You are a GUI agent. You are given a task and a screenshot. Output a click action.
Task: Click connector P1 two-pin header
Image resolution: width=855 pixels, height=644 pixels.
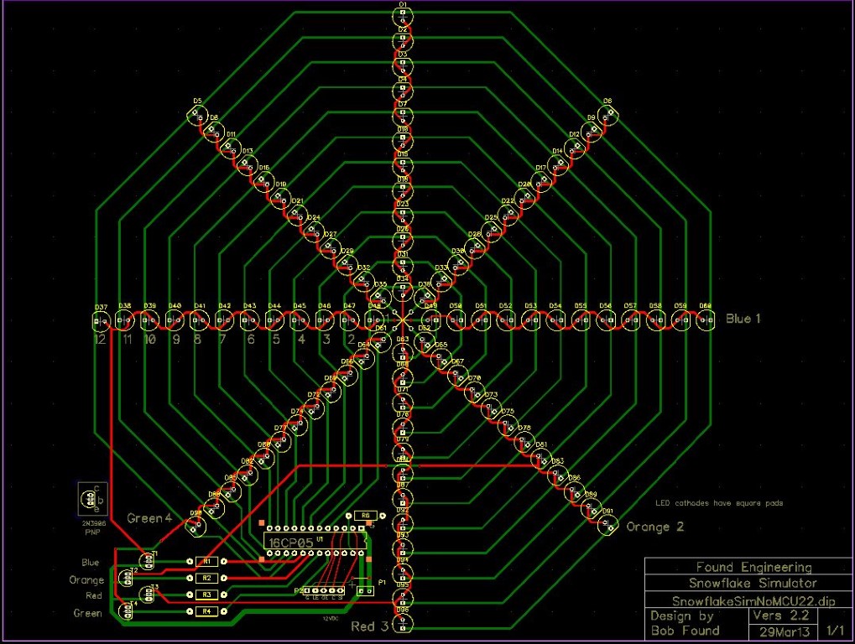365,590
